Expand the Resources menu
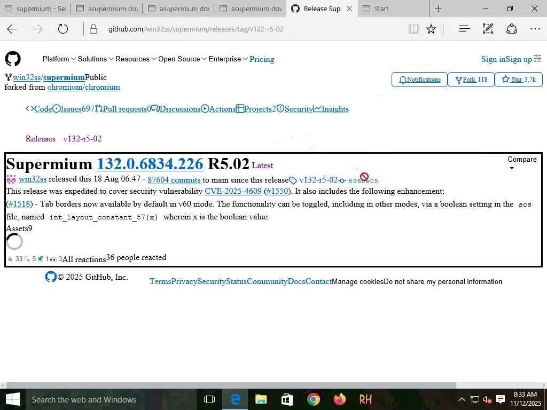This screenshot has height=410, width=547. (136, 59)
